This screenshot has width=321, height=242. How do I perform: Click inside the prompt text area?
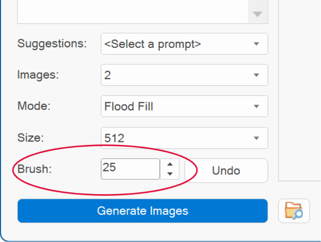133,11
